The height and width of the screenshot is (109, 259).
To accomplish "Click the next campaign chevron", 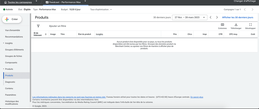I will (x=252, y=10).
